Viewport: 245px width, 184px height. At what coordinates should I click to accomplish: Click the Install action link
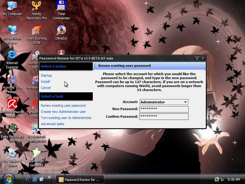pos(45,82)
